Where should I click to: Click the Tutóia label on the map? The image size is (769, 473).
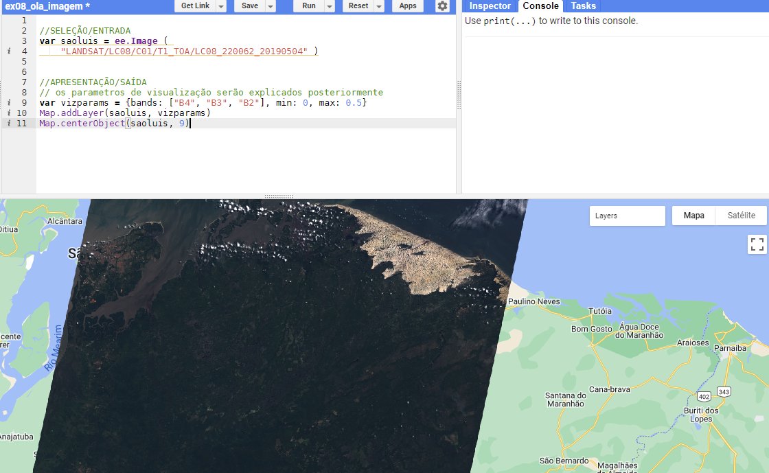coord(600,311)
